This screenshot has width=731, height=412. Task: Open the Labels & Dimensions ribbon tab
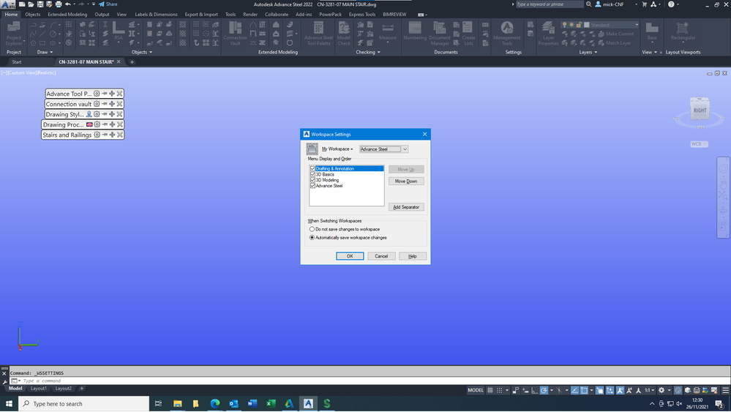(x=156, y=15)
